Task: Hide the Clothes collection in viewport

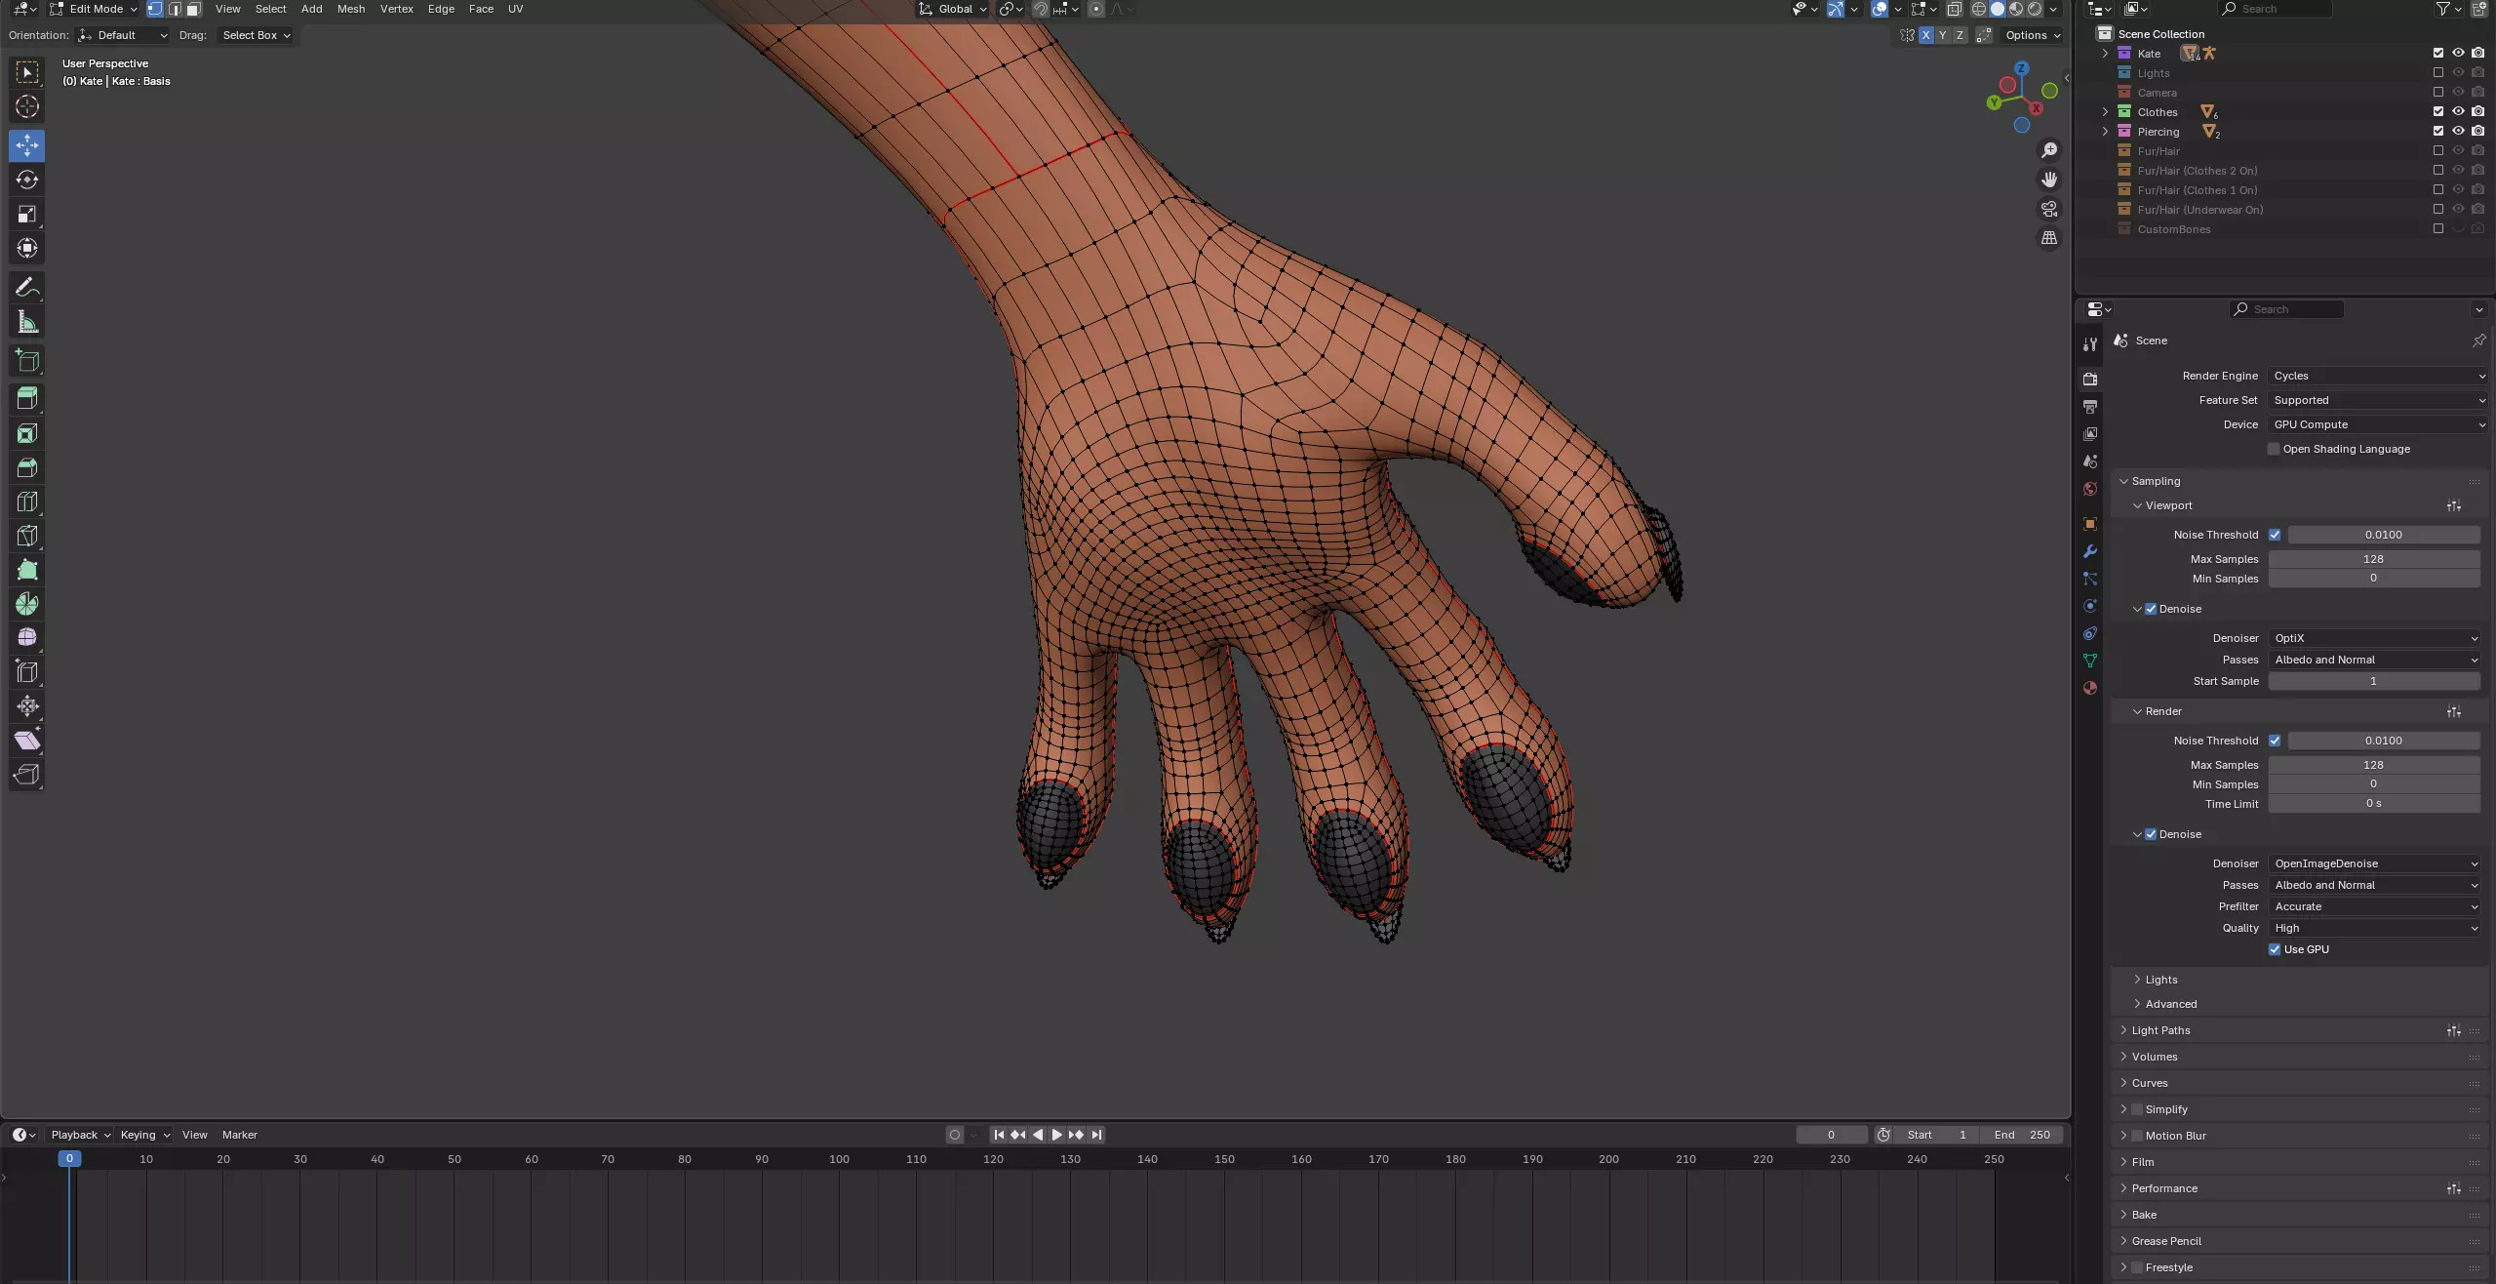Action: tap(2458, 111)
